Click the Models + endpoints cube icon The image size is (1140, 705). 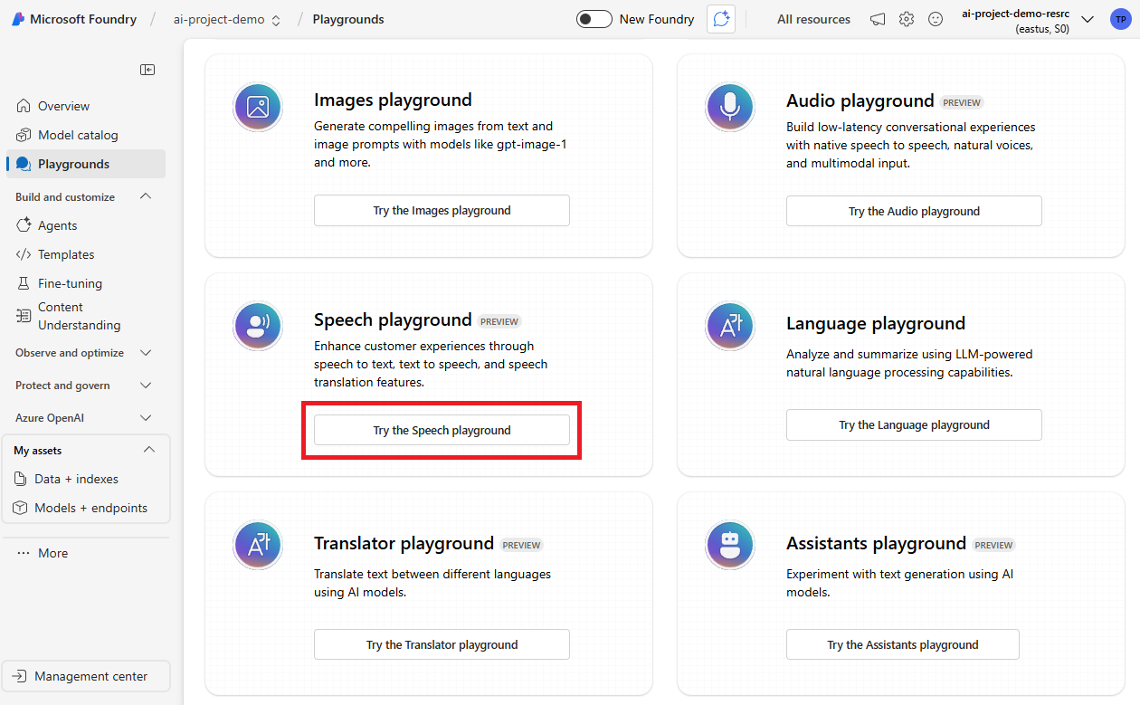point(21,508)
